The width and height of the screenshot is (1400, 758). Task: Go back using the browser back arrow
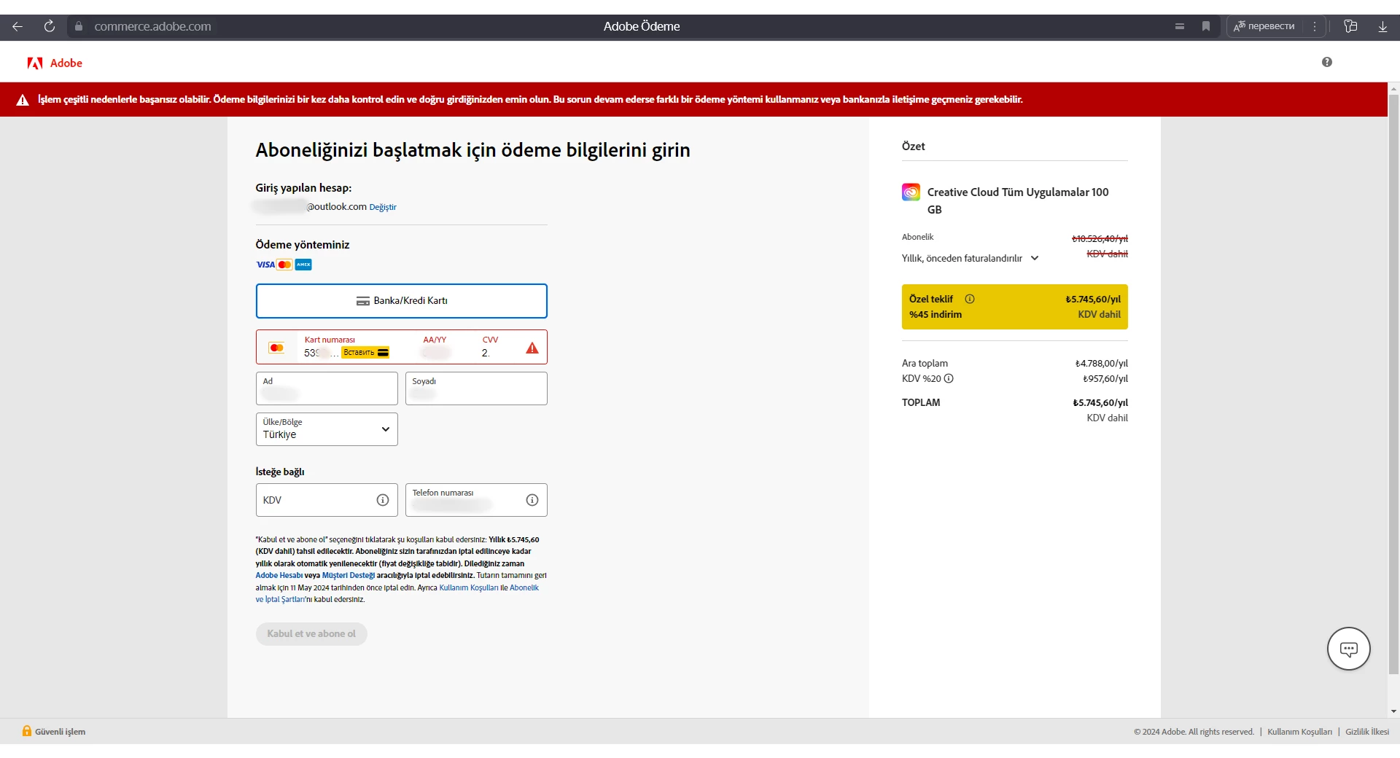pos(17,26)
